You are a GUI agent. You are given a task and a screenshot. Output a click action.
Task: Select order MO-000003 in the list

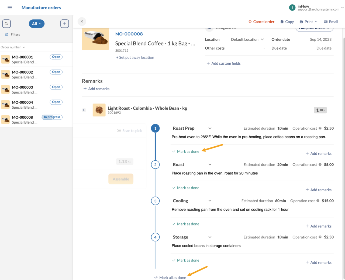[36, 89]
